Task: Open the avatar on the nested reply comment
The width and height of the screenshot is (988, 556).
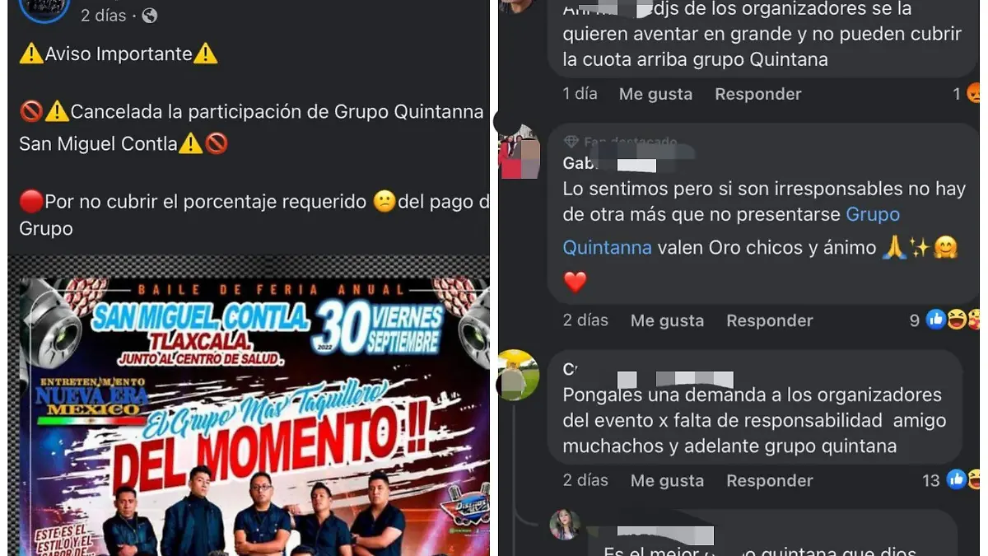Action: point(565,524)
